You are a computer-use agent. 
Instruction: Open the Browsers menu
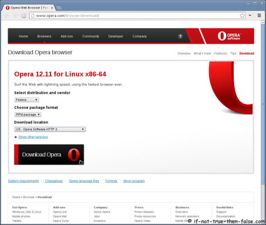(x=44, y=36)
